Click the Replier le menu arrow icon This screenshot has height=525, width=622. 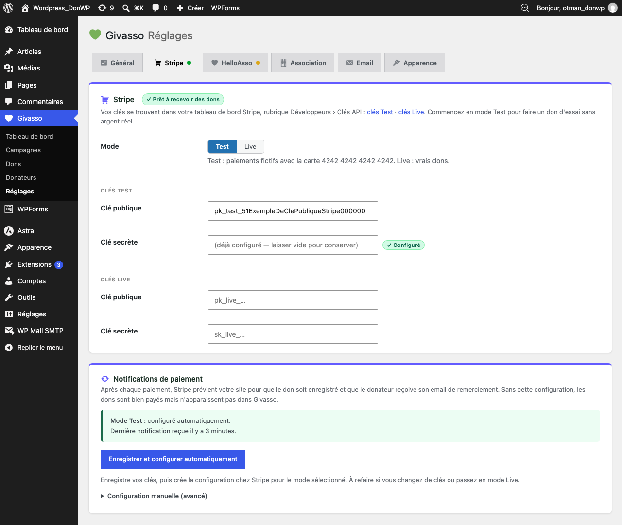point(9,348)
